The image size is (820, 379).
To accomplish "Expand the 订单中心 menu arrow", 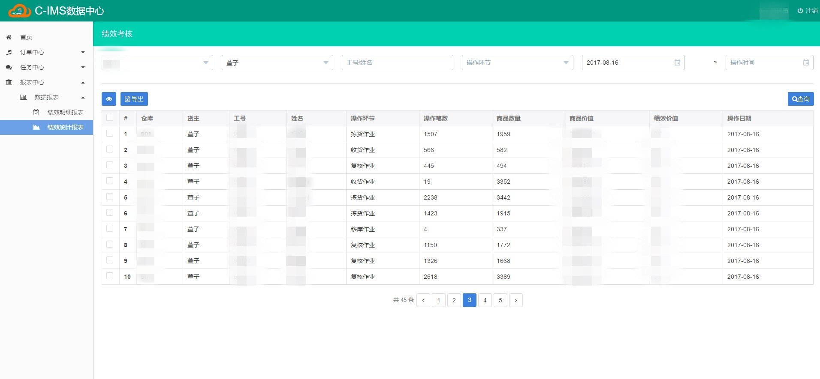I will tap(83, 52).
